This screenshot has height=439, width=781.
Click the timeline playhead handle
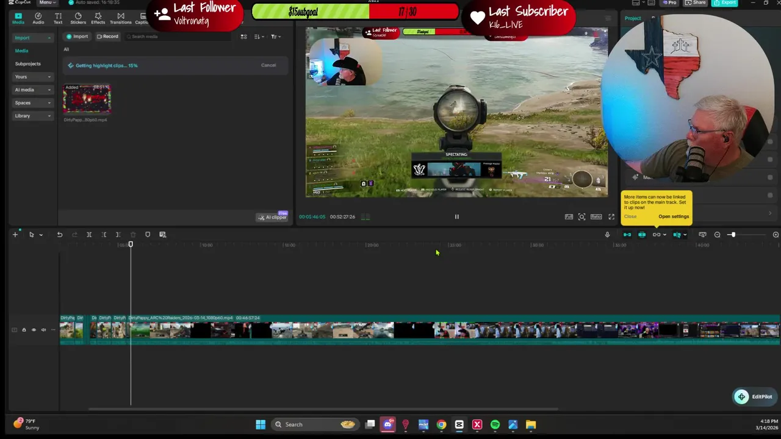[x=131, y=244]
